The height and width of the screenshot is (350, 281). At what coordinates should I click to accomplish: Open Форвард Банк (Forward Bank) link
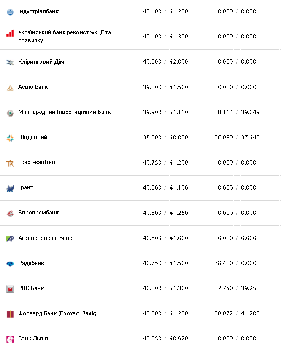point(57,313)
